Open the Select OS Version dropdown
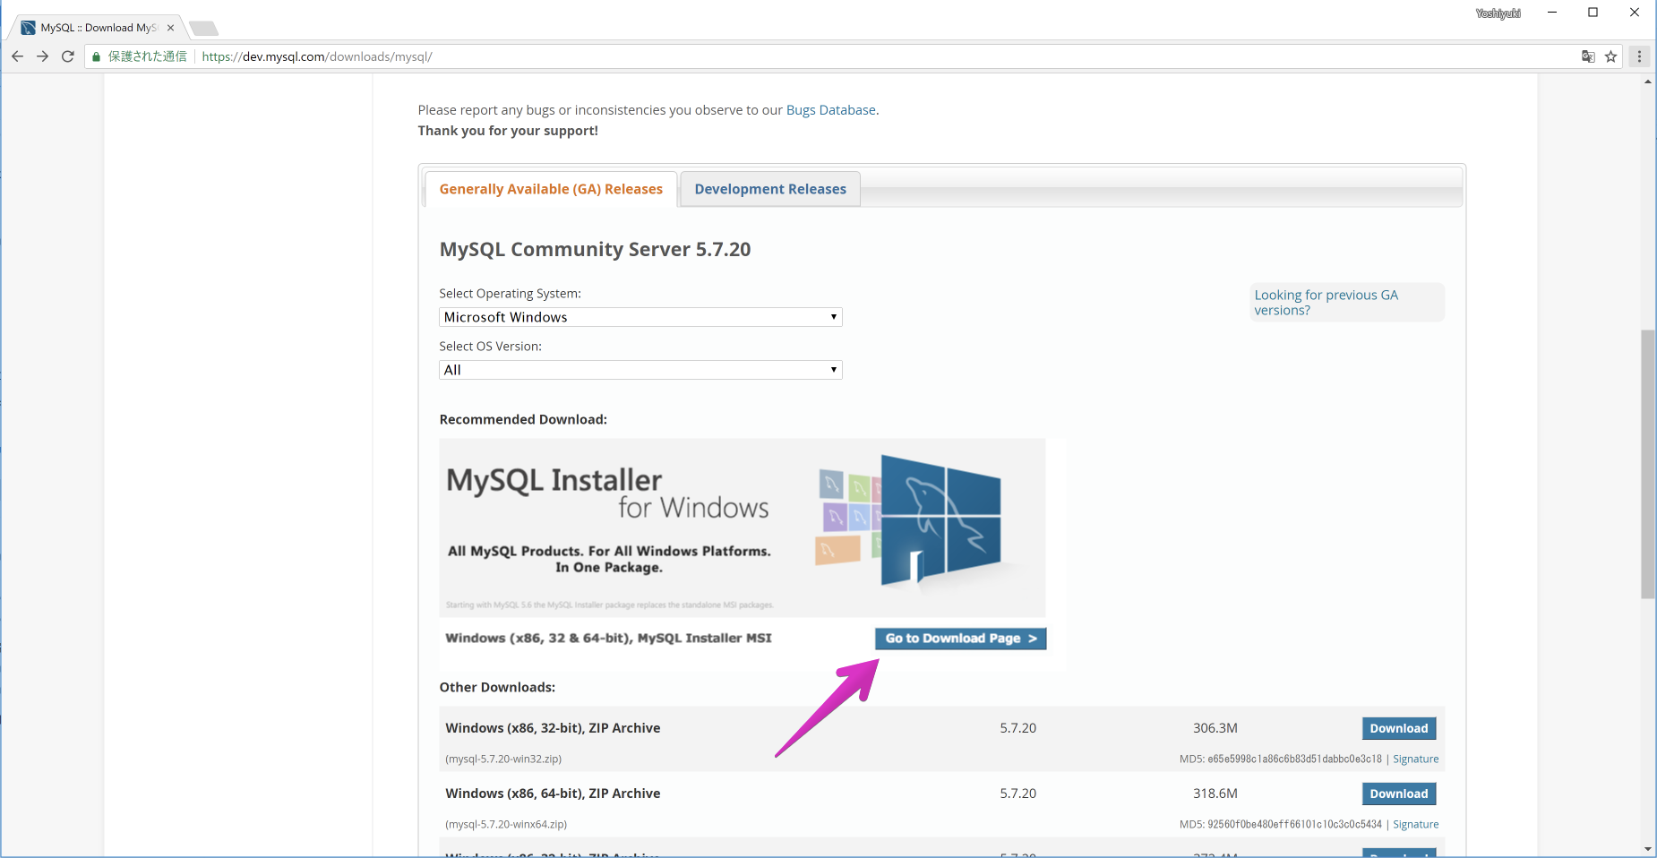The height and width of the screenshot is (858, 1657). coord(640,369)
